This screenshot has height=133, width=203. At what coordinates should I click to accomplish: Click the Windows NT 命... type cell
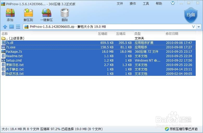coord(148,60)
